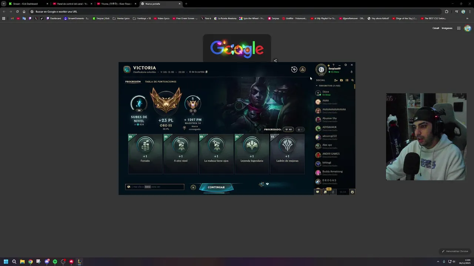
Task: Open Serpias69 profile icon
Action: coord(321,69)
